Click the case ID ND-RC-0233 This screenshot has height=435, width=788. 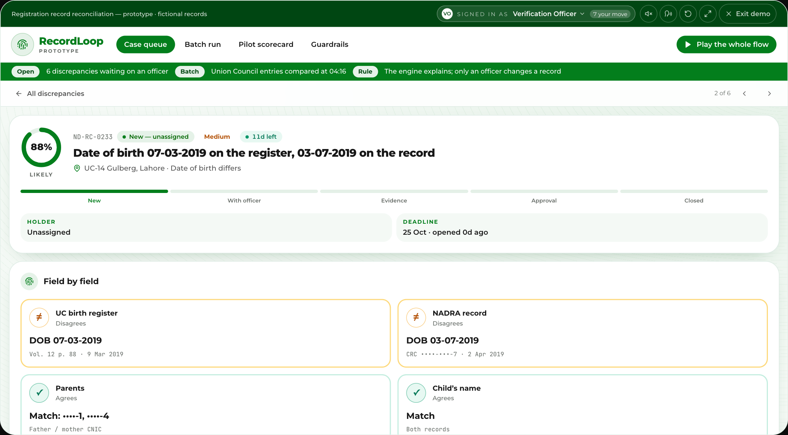[x=93, y=137]
